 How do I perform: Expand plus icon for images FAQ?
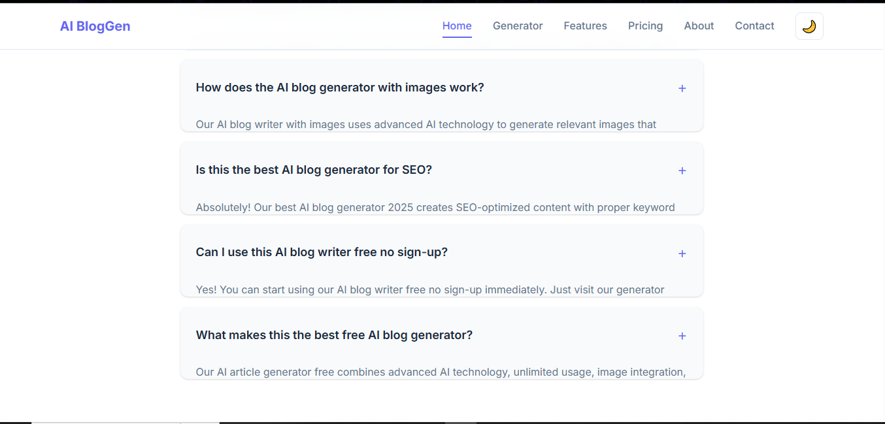(x=682, y=88)
